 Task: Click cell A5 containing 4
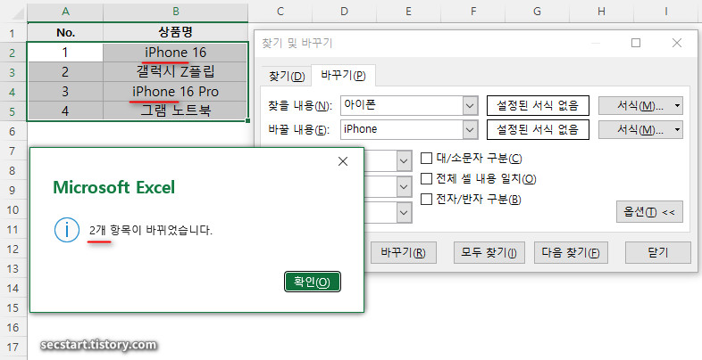click(65, 110)
